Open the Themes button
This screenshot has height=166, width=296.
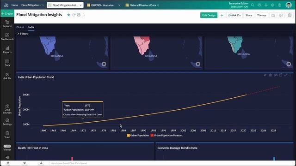261,15
